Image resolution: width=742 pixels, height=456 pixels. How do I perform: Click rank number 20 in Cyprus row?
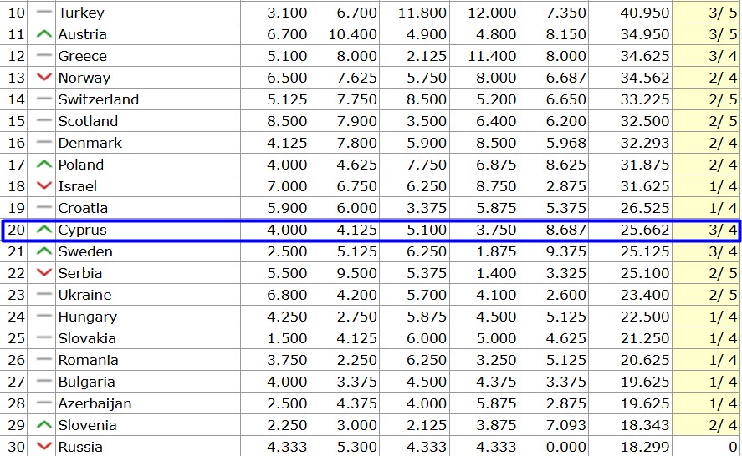16,231
